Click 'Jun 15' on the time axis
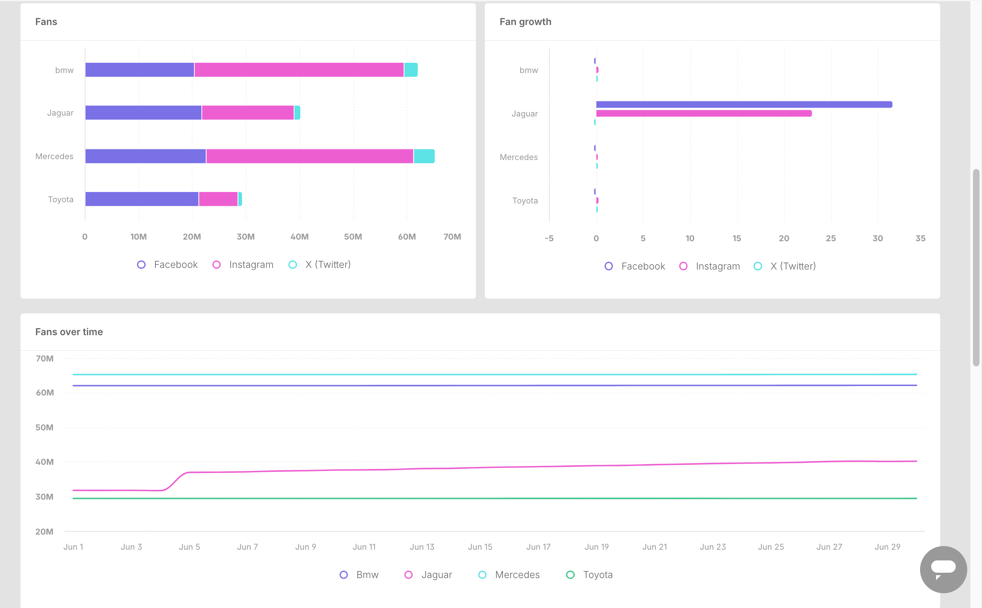This screenshot has width=982, height=608. [x=480, y=547]
